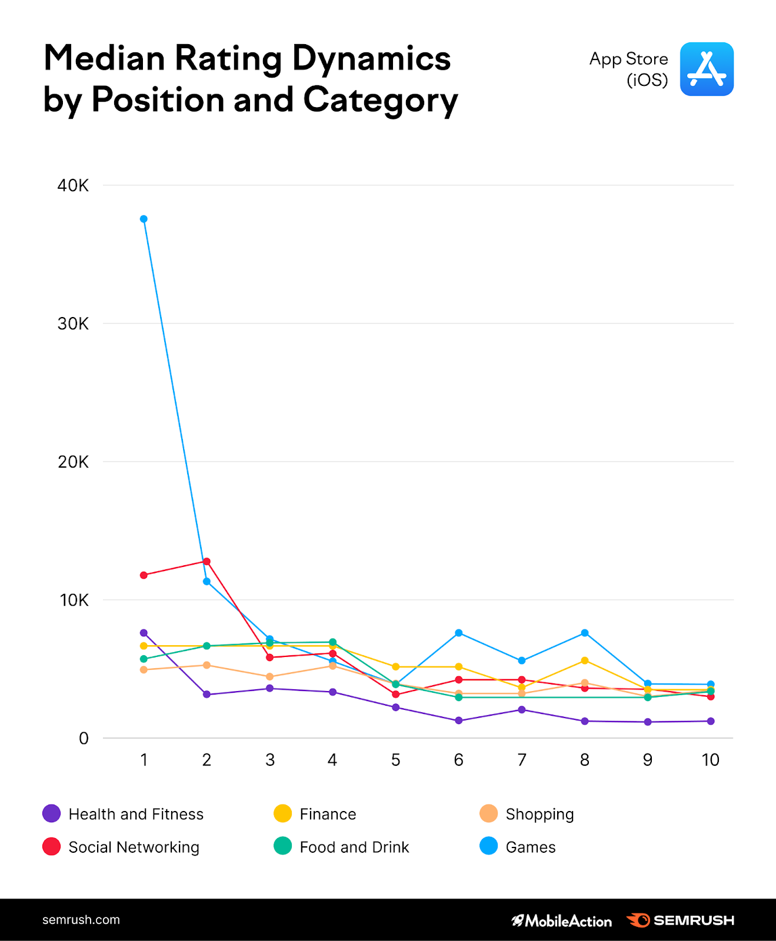Select the Health and Fitness purple swatch
This screenshot has width=776, height=941.
pos(52,813)
